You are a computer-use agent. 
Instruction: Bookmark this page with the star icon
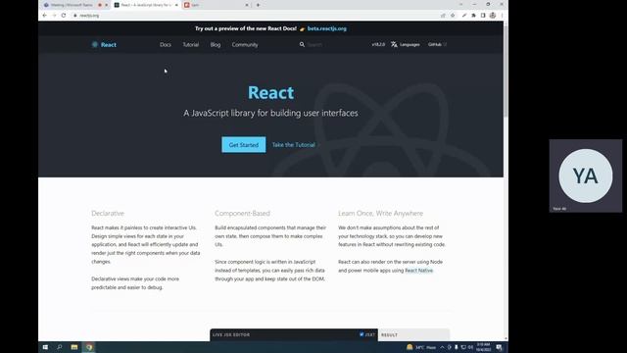(453, 16)
